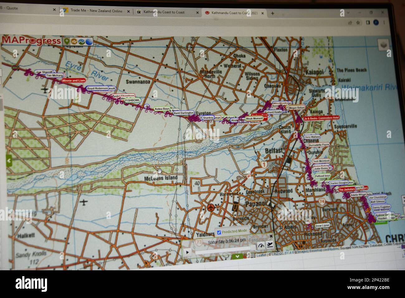This screenshot has height=298, width=405.
Task: Click the Saturday 3:56:24 pm time label
Action: pos(227,241)
